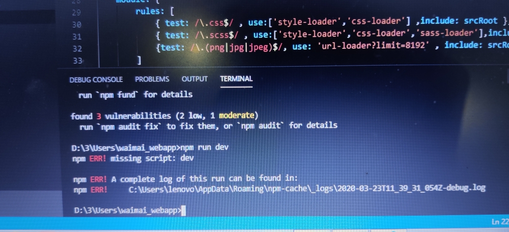Click the 'moderate' word in the terminal
The image size is (509, 232).
point(236,115)
